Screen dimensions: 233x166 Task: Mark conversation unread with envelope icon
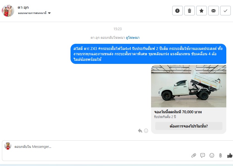pyautogui.click(x=213, y=11)
